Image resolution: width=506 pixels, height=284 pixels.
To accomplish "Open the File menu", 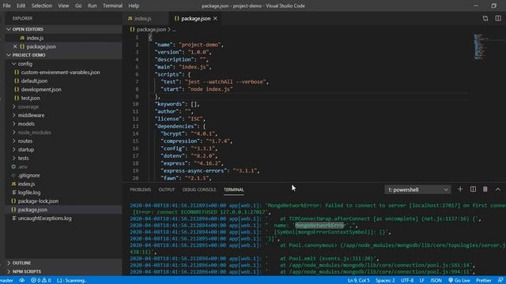I will 6,6.
